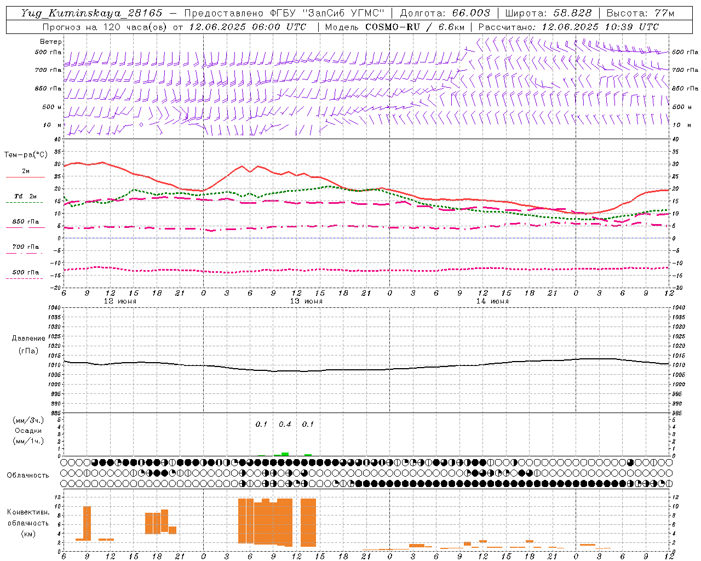
Task: Click the 12 июня date label
Action: tap(120, 301)
